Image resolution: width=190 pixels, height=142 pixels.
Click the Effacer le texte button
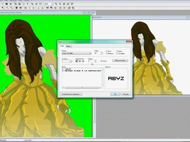point(120,61)
